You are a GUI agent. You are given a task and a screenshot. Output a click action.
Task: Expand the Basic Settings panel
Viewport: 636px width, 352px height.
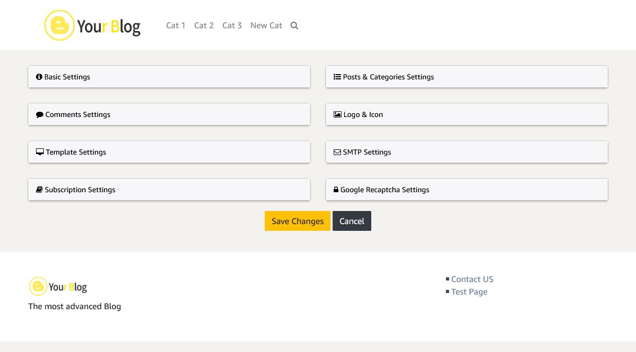pos(169,77)
